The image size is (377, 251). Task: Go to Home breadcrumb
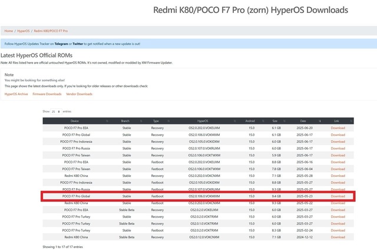(9, 31)
